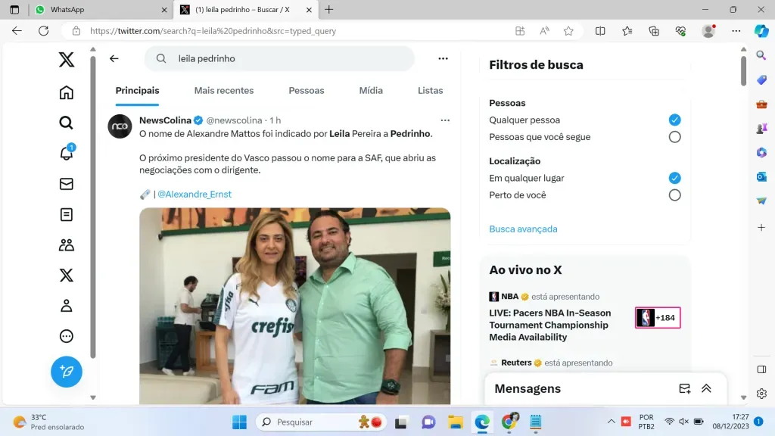Click the blue compose post button

point(67,372)
